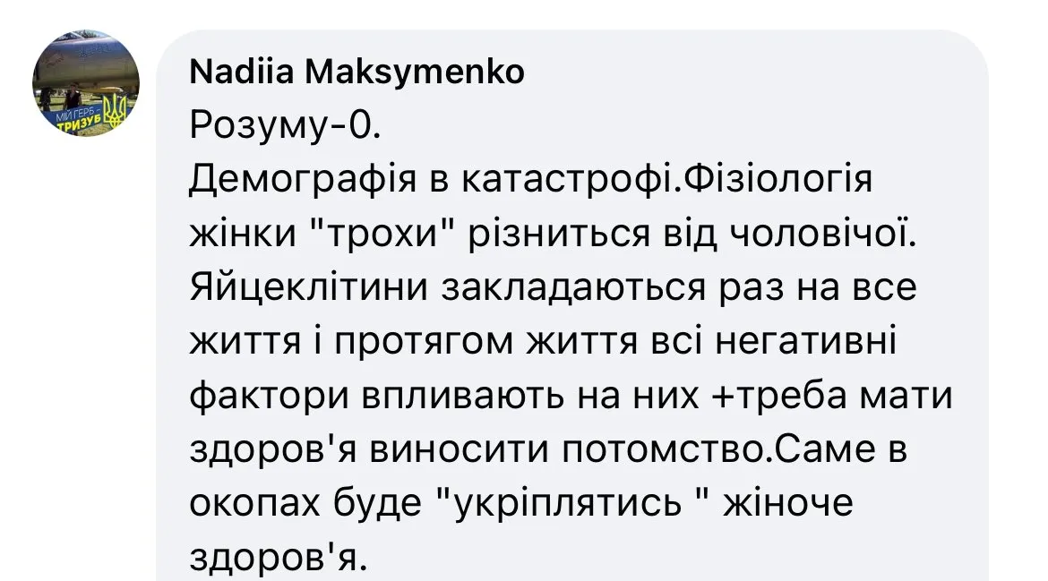Click the trident emblem in the avatar

(115, 109)
